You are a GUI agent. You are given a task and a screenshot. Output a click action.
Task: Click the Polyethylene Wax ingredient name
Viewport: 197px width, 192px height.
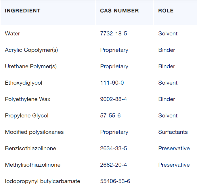[x=28, y=99]
